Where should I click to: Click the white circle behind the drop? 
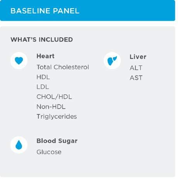[19, 145]
